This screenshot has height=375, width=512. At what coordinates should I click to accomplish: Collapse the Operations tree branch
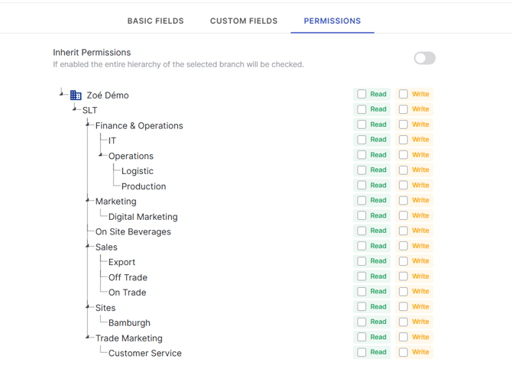(x=102, y=155)
